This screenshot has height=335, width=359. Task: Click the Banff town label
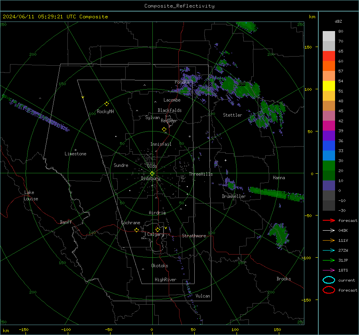tap(66, 222)
